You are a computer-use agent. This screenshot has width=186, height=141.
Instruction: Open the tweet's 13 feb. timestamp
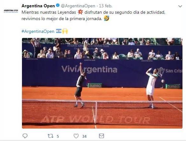105,6
